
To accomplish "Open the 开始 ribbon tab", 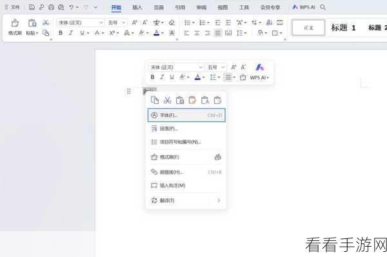I will click(116, 8).
